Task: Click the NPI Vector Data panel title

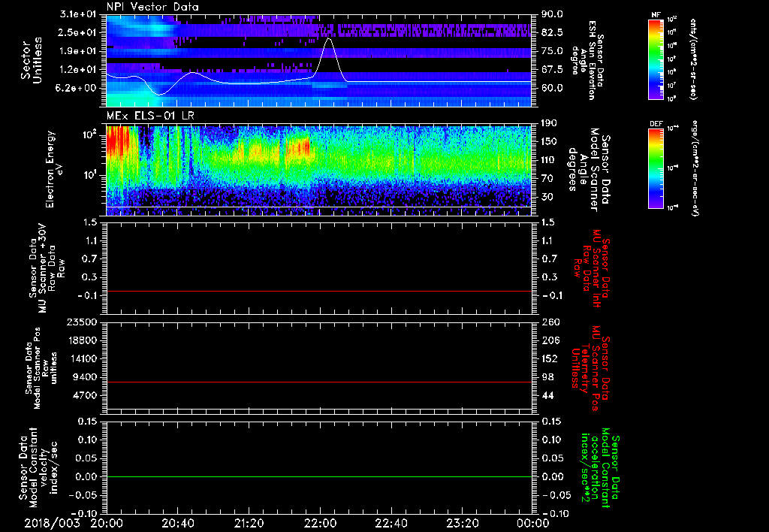Action: coord(152,8)
